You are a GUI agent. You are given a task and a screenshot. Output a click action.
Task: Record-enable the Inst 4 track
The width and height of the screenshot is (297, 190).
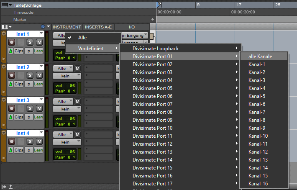point(12,141)
